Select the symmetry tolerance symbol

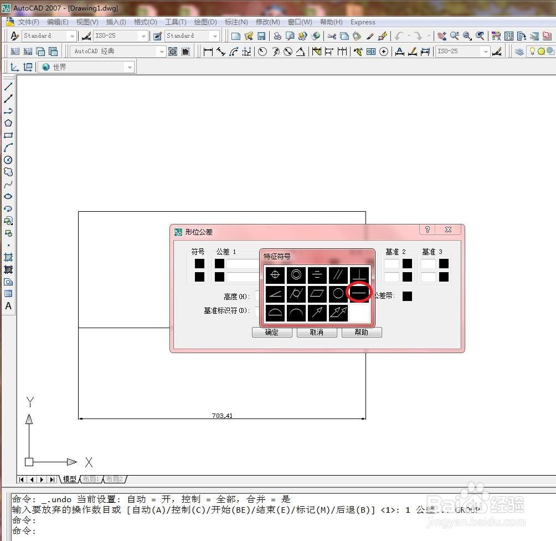pos(317,274)
